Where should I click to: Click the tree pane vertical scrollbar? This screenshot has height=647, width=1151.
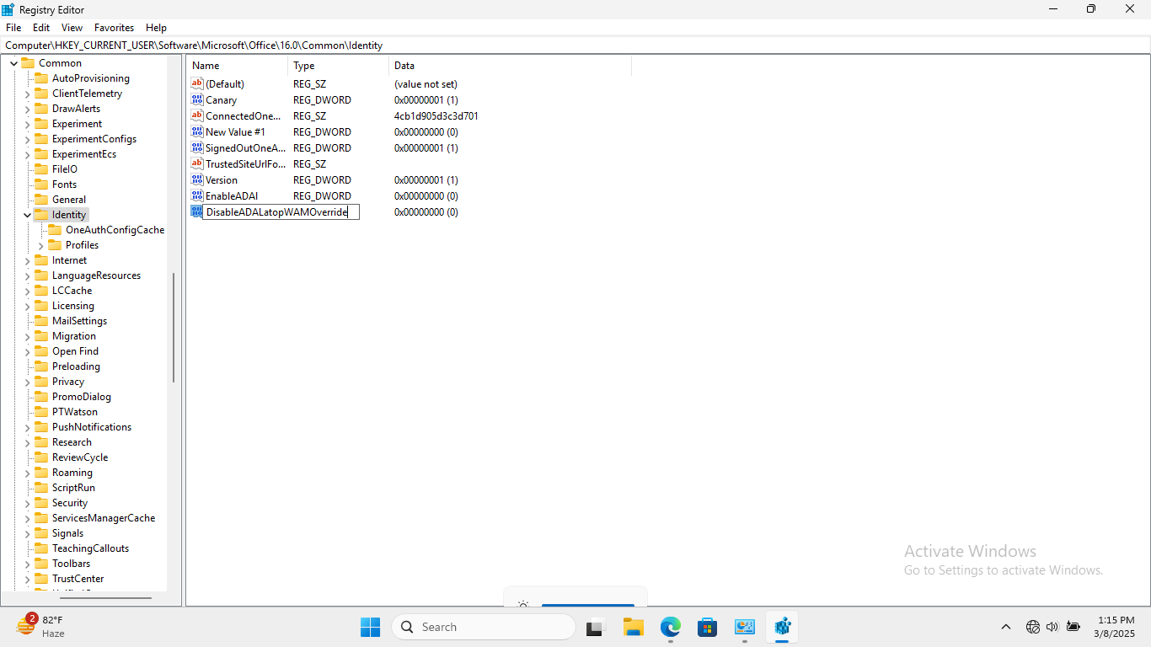tap(174, 328)
